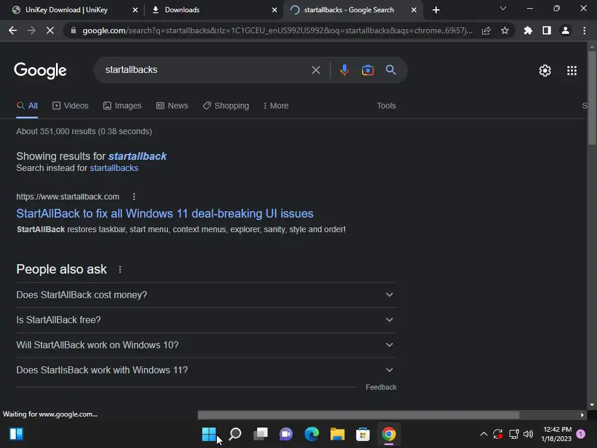Open volume control in system tray

(528, 434)
